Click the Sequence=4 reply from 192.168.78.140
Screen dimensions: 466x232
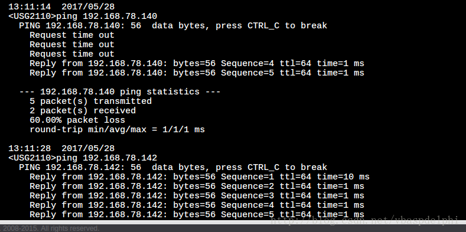197,64
